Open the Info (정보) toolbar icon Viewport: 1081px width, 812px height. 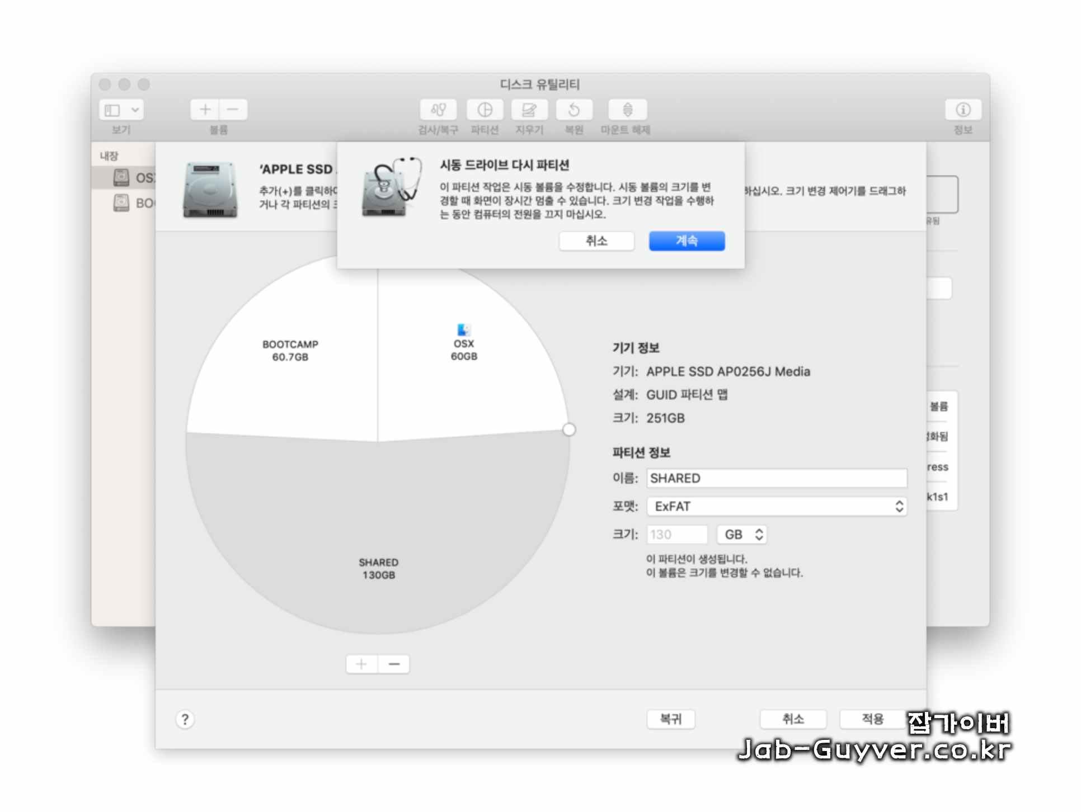pyautogui.click(x=962, y=110)
